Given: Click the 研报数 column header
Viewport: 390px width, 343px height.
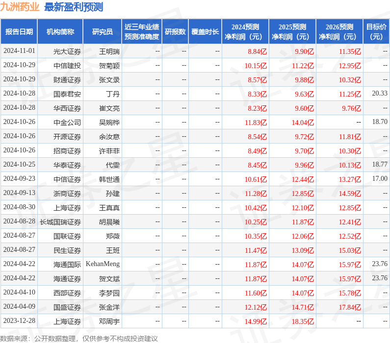Looking at the screenshot, I should click(175, 32).
